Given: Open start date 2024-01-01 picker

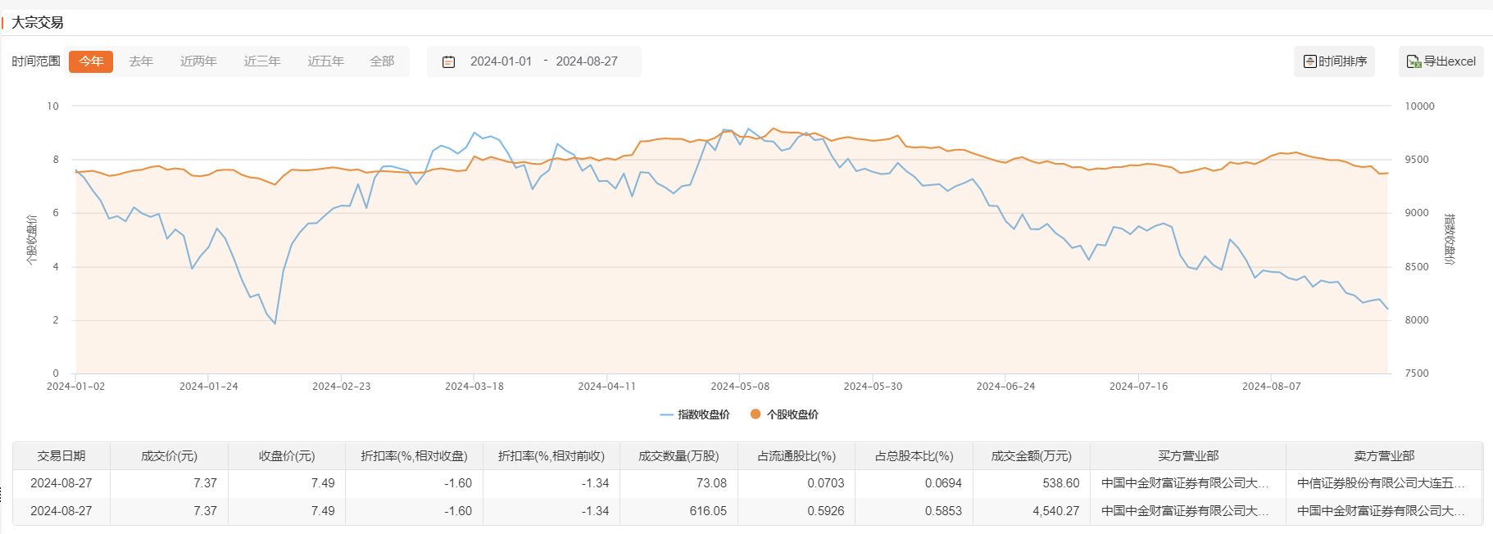Looking at the screenshot, I should point(501,61).
